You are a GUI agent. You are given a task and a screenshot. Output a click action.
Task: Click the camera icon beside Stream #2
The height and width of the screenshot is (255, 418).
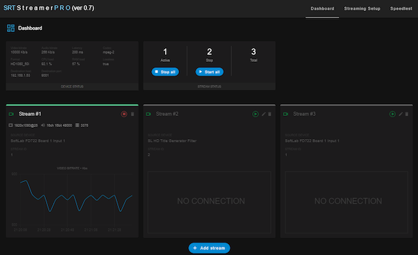tap(148, 114)
